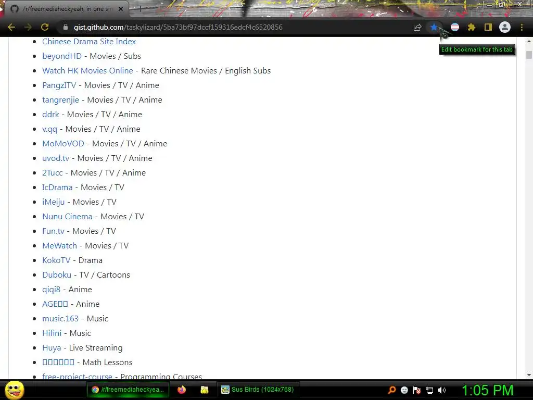Reload the page with the refresh icon
The image size is (533, 400).
pyautogui.click(x=45, y=27)
